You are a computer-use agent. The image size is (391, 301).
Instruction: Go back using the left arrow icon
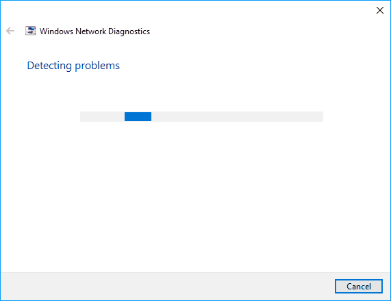pos(10,31)
